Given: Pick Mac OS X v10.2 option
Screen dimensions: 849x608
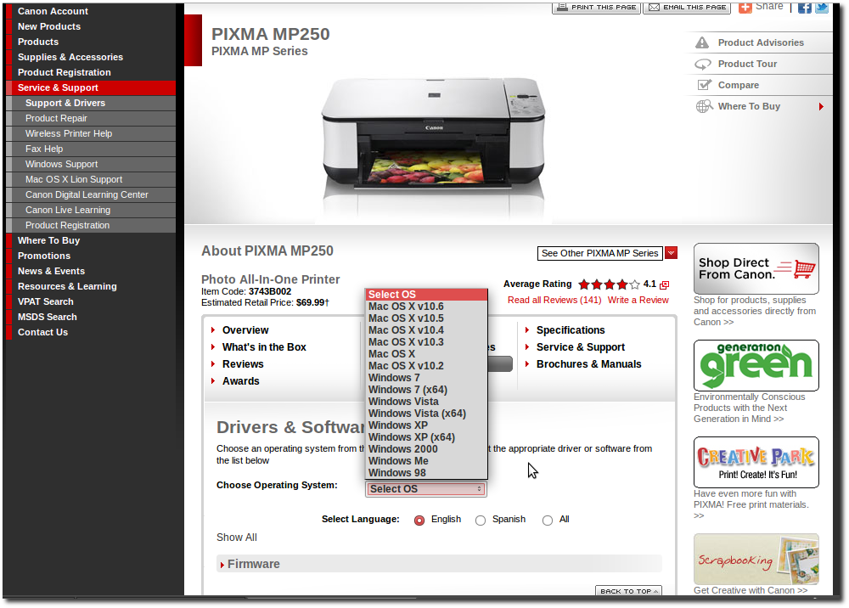Looking at the screenshot, I should [427, 366].
